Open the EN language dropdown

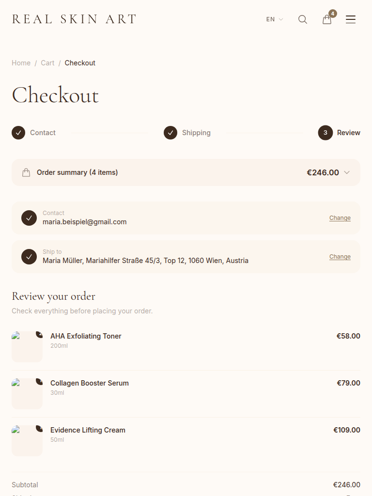tap(274, 19)
